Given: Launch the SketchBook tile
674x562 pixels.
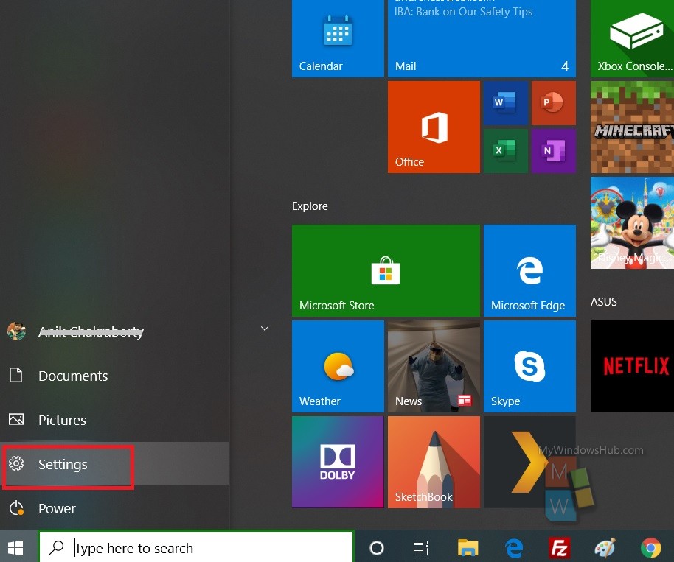Looking at the screenshot, I should pos(434,462).
